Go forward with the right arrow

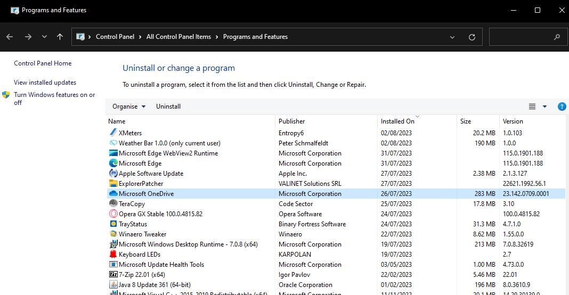[x=28, y=37]
